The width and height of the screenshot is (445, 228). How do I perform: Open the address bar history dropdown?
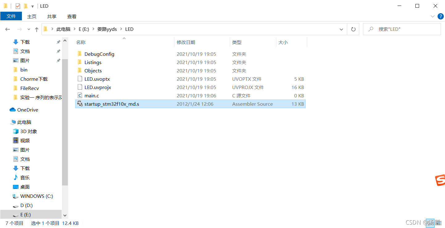click(x=341, y=29)
